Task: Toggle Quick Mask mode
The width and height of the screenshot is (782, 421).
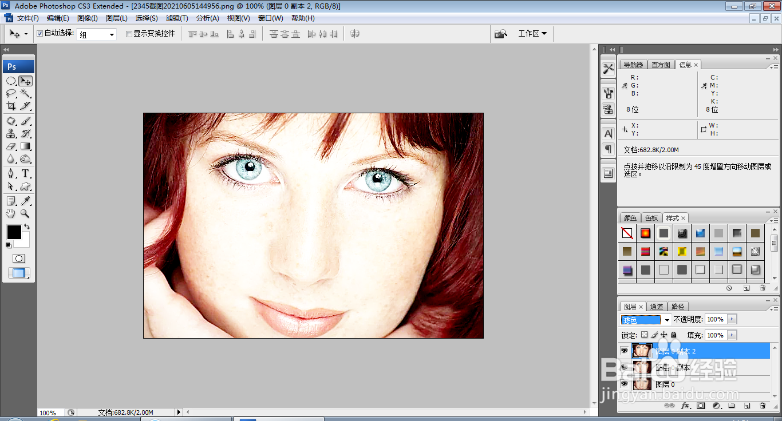Action: (x=18, y=259)
